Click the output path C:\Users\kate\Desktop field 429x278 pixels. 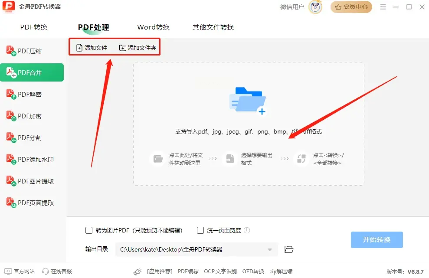point(196,249)
